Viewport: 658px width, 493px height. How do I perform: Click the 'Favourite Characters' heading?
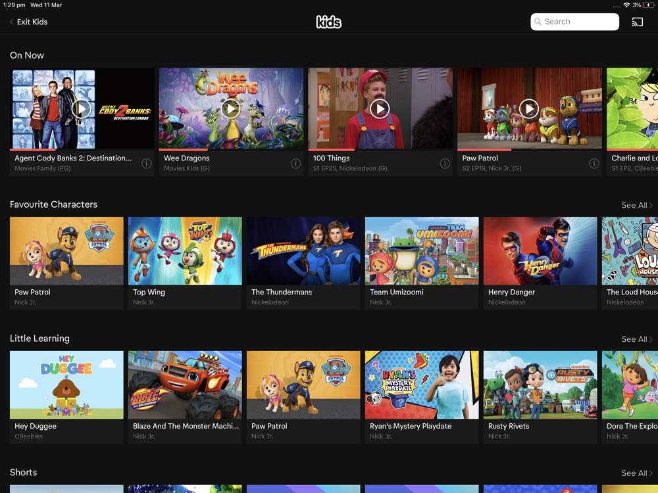54,204
